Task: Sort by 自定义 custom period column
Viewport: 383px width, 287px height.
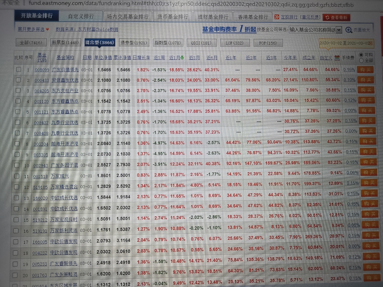Action: 326,58
